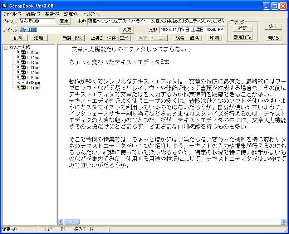Image resolution: width=289 pixels, height=234 pixels.
Task: Click the 整形 button
Action: 124,38
